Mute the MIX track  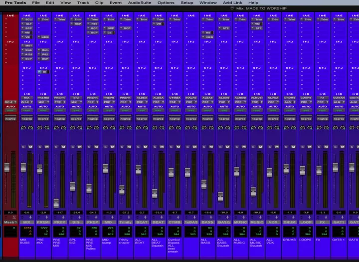(x=30, y=147)
